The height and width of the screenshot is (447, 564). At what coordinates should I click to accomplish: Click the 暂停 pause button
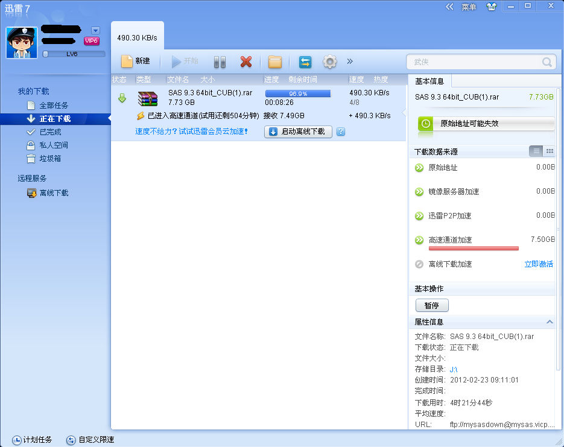click(x=432, y=305)
